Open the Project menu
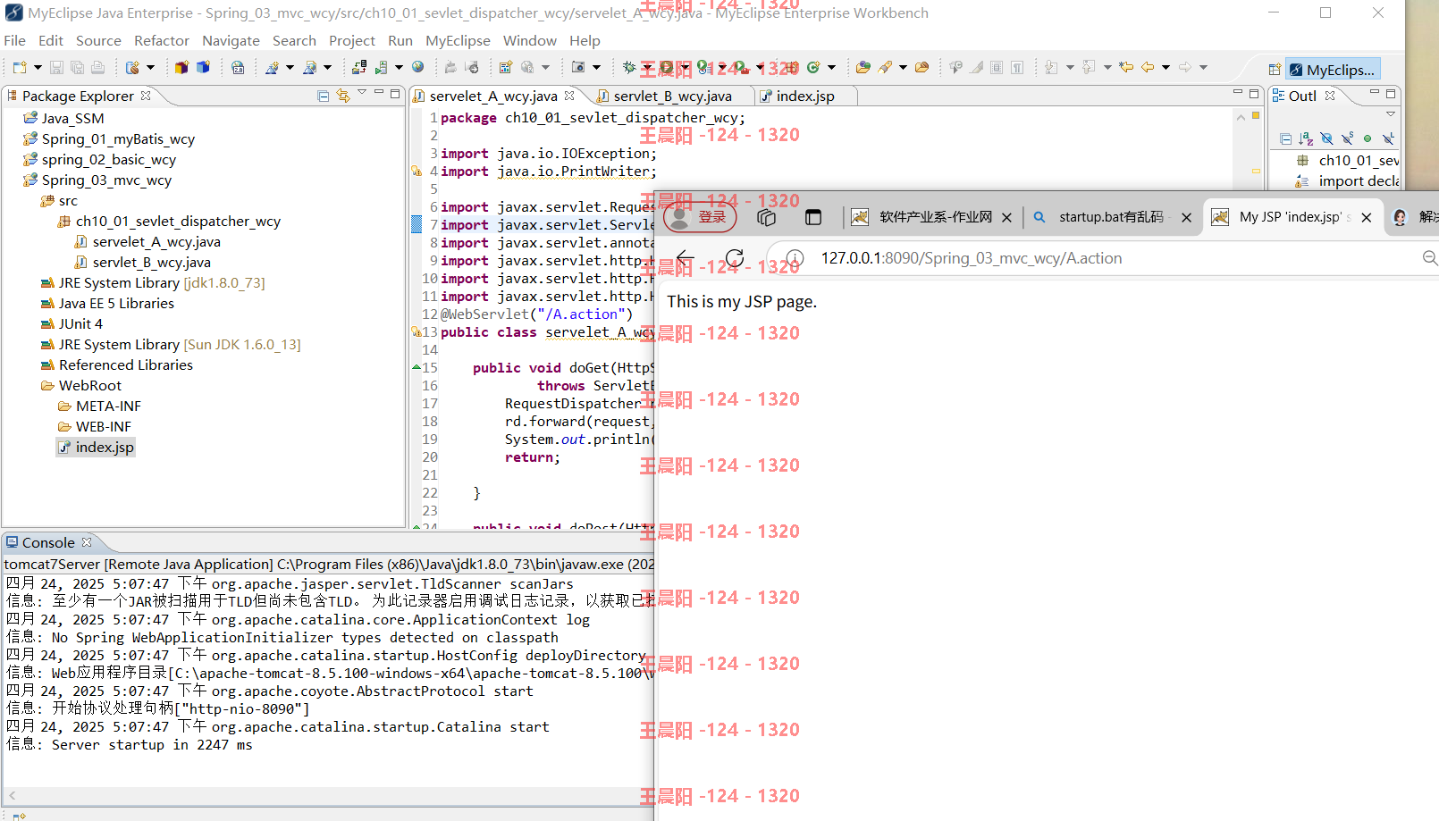 pos(352,40)
